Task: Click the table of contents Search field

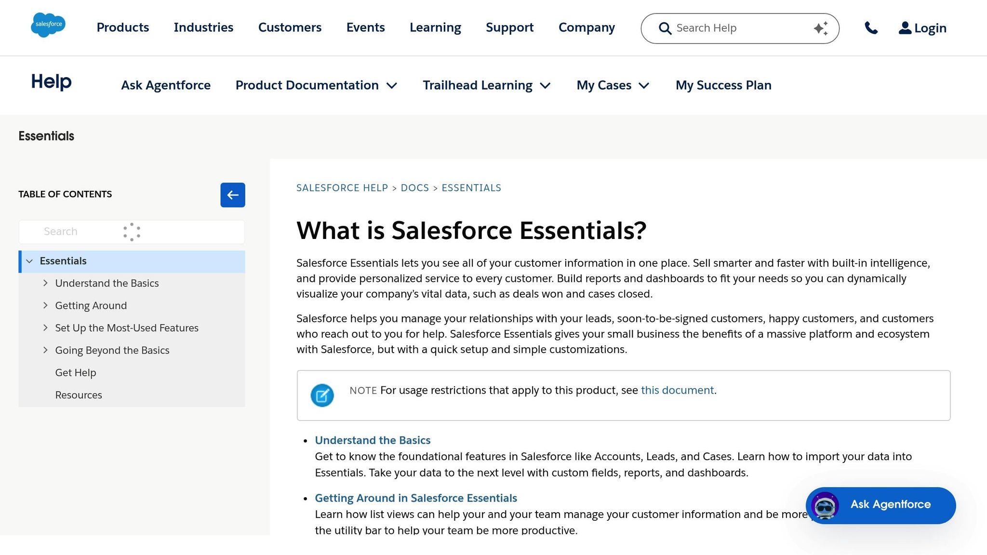Action: pyautogui.click(x=132, y=232)
